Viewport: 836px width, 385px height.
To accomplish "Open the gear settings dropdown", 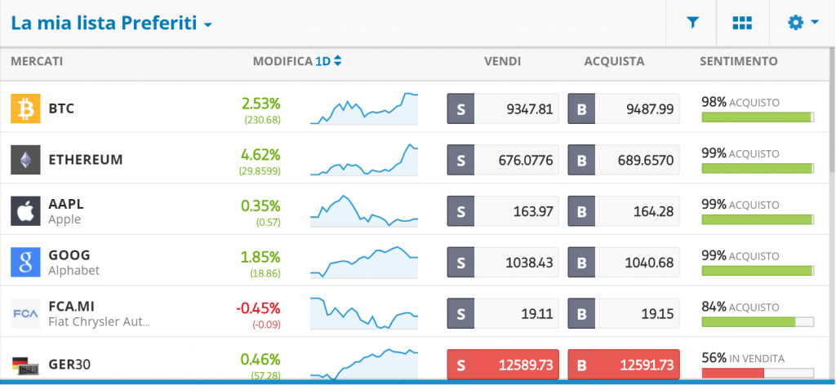I will tap(803, 23).
